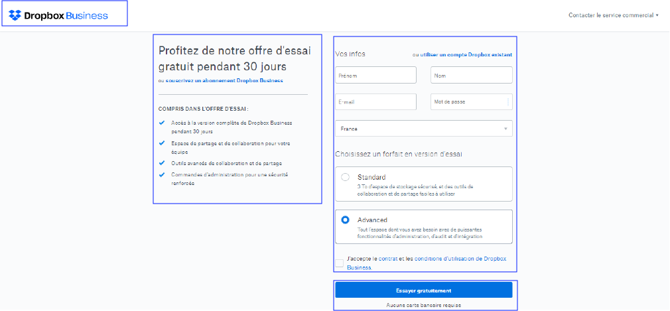Click checkmark beside "Commandes d'administration" item

coord(162,175)
